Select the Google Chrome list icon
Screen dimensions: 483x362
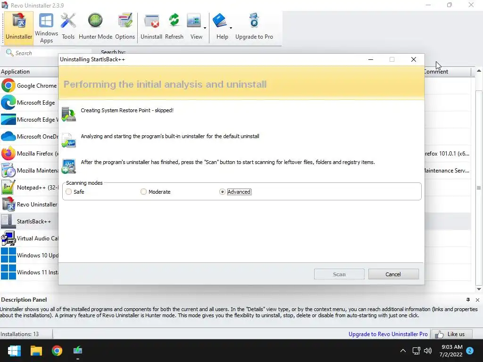click(x=8, y=86)
